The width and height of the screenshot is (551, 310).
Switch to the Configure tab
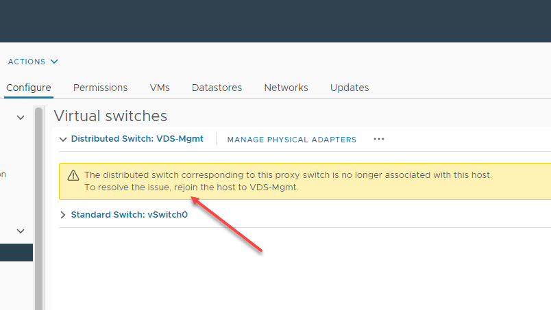(29, 88)
